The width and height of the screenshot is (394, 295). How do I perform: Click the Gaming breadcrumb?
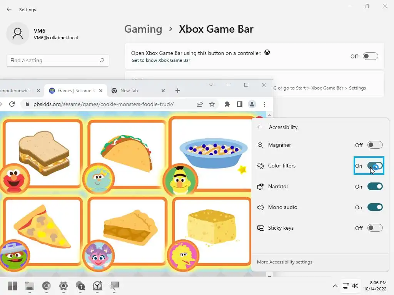point(143,29)
